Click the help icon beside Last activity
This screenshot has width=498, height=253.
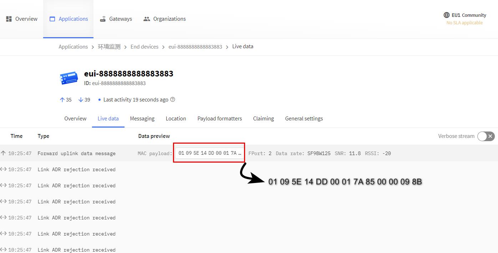click(173, 100)
